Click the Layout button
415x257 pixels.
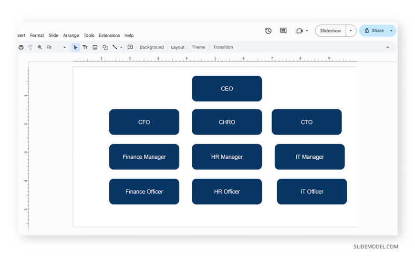click(177, 47)
